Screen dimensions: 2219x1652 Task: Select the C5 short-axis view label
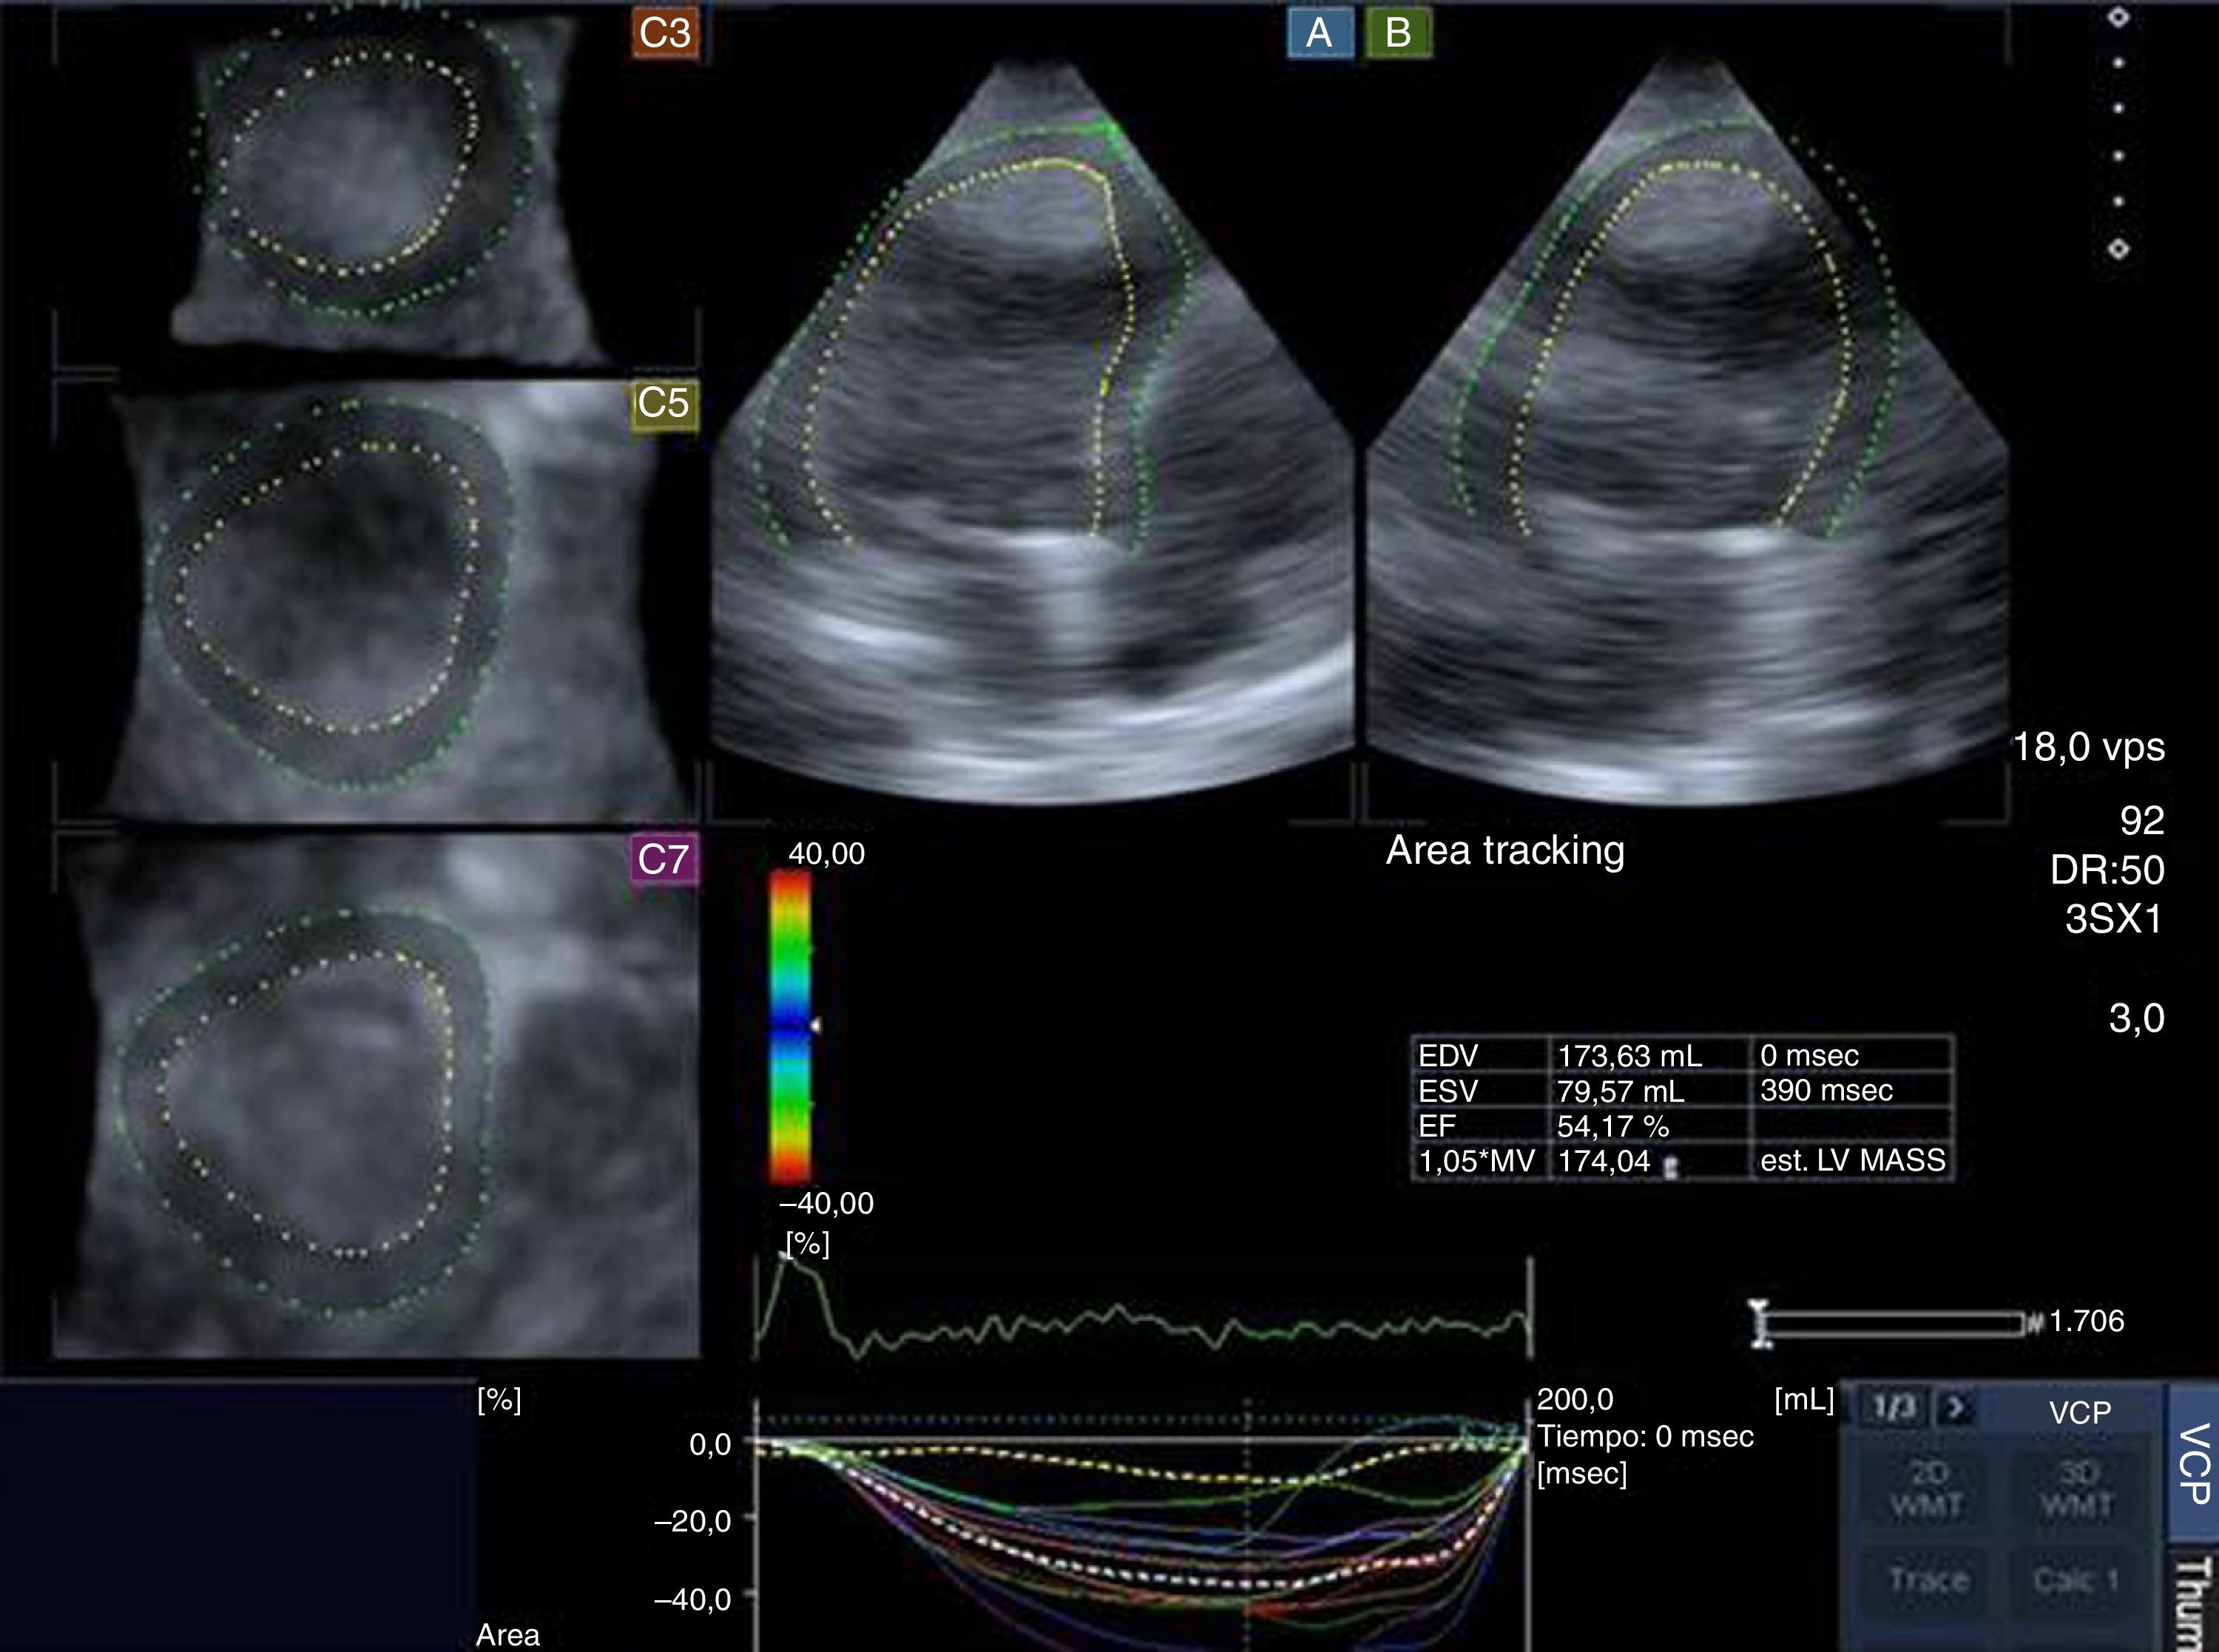tap(664, 404)
